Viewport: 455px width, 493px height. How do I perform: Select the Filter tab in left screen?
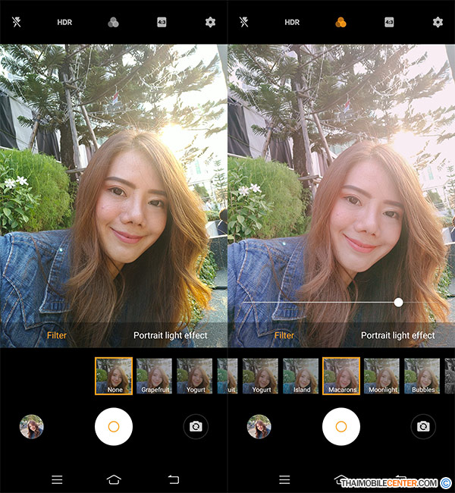coord(57,335)
